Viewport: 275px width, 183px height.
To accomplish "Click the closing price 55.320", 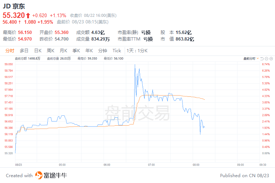I will tap(14, 15).
